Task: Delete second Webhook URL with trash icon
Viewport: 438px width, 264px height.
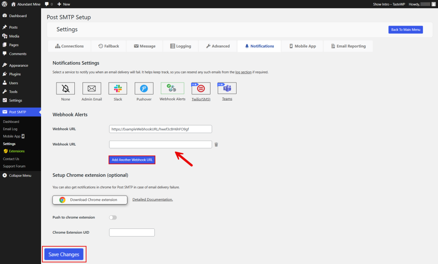Action: [x=216, y=145]
